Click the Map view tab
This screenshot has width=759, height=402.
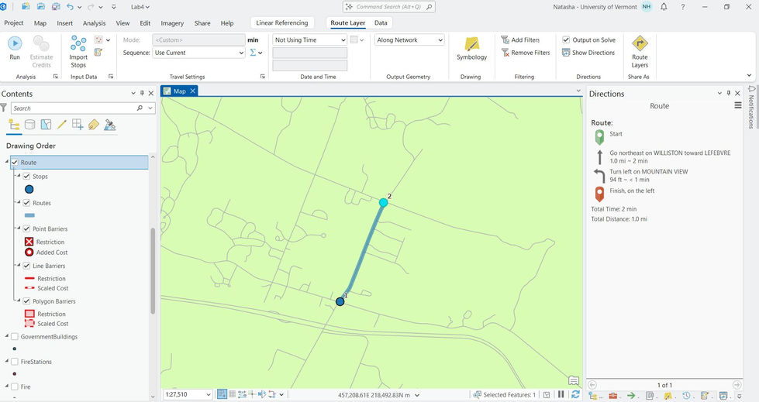point(180,91)
